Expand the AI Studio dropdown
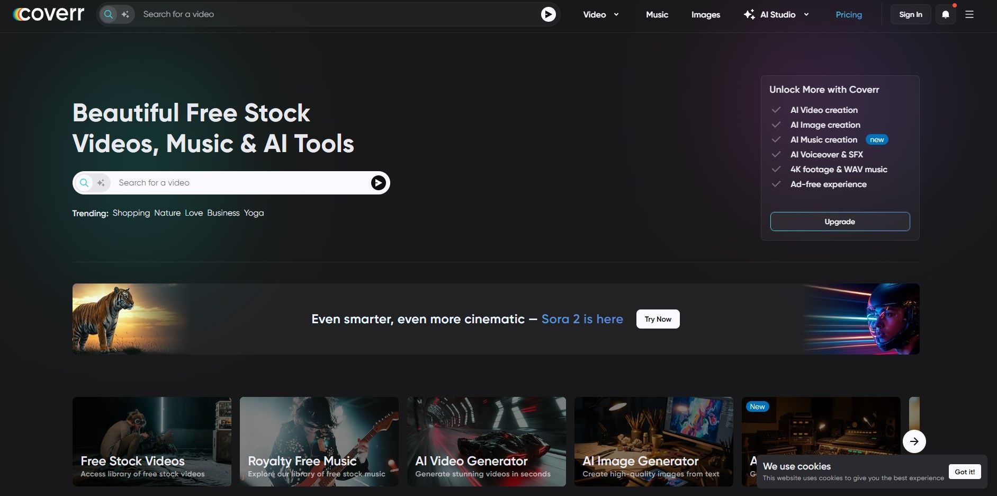The width and height of the screenshot is (997, 496). [x=777, y=15]
